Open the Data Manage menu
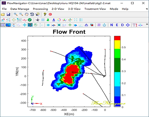The width and height of the screenshot is (149, 117). click(x=20, y=9)
